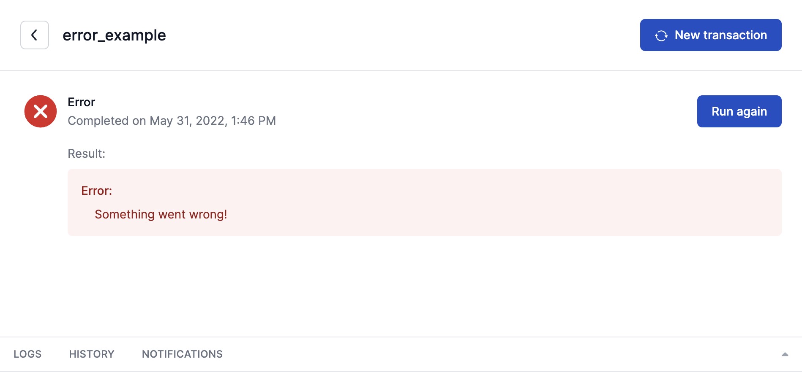802x372 pixels.
Task: Show the Notifications tab
Action: coord(182,354)
